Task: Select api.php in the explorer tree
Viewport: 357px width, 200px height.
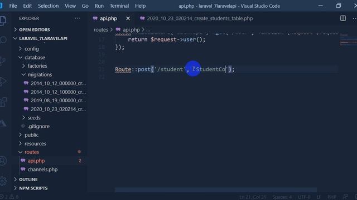Action: [x=36, y=161]
